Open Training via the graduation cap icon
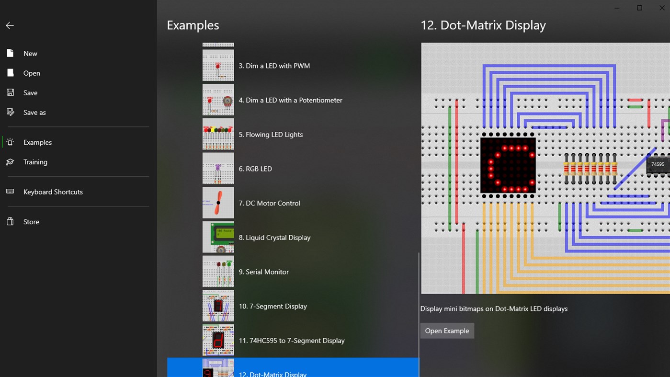 click(10, 162)
